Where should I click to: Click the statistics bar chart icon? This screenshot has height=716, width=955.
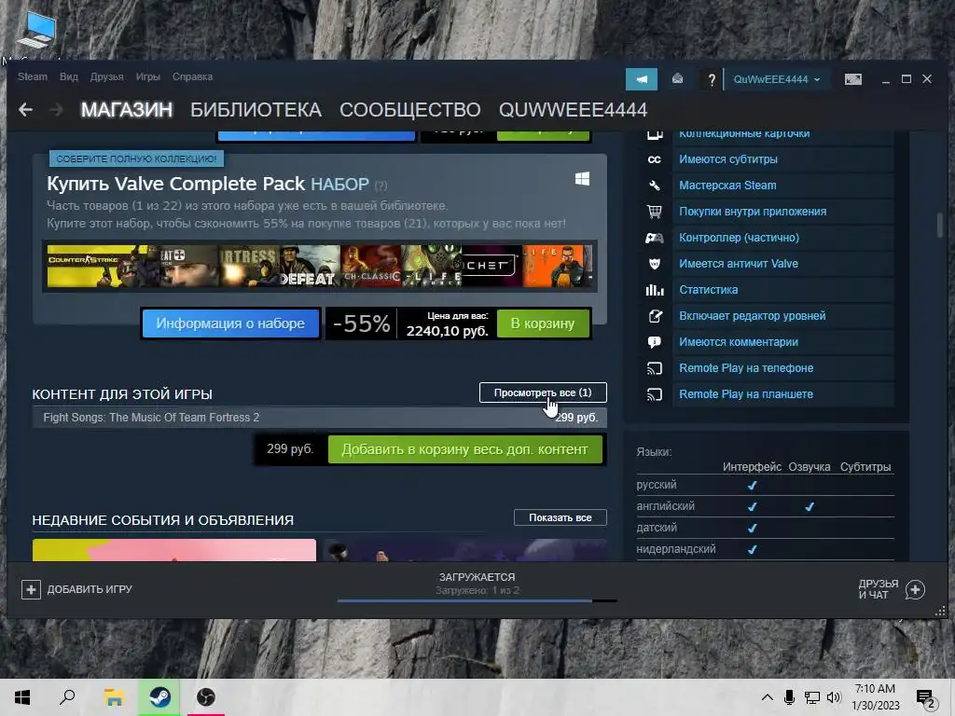coord(654,291)
